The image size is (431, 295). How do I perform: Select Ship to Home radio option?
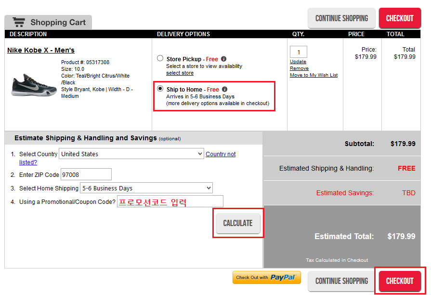click(160, 89)
